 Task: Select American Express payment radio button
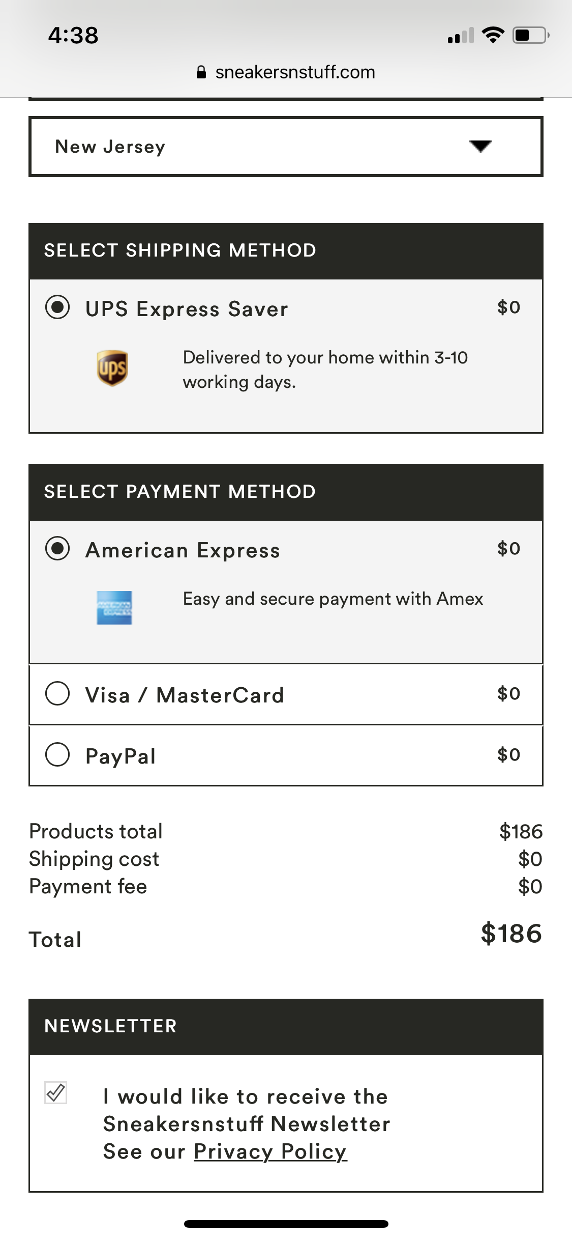(57, 548)
